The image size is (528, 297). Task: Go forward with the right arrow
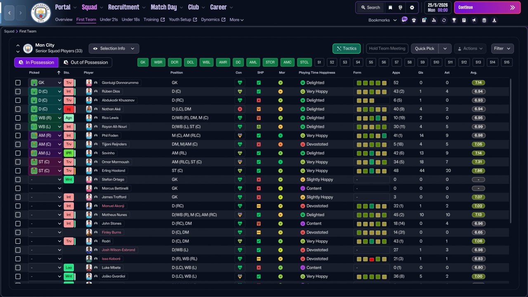tap(21, 13)
